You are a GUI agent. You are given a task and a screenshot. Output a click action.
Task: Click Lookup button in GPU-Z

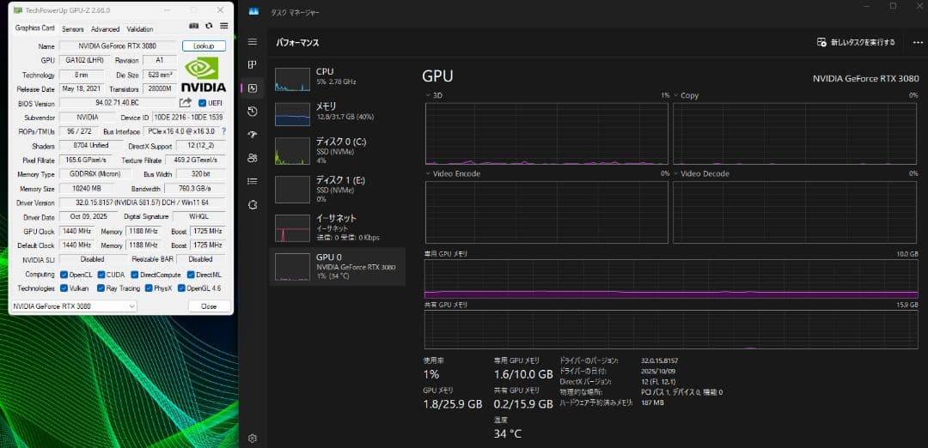click(204, 46)
